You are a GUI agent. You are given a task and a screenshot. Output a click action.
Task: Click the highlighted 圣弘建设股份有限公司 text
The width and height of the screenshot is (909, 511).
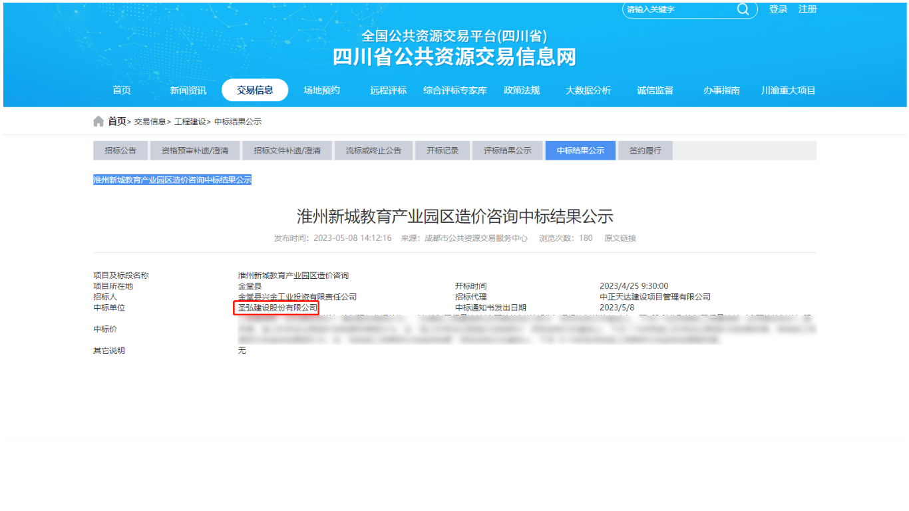point(277,307)
